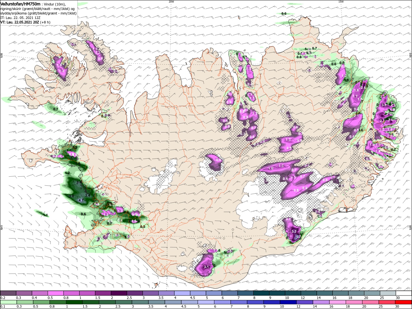This screenshot has width=412, height=309.
Task: Click the pale green 0.1 legend swatch
Action: coord(8,302)
